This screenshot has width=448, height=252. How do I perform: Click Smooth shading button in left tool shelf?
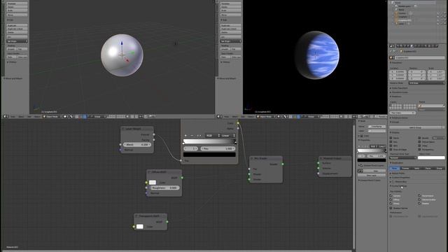tap(12, 49)
